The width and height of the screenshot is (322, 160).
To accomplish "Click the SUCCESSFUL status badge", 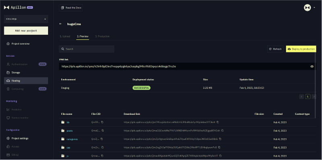I will (141, 88).
